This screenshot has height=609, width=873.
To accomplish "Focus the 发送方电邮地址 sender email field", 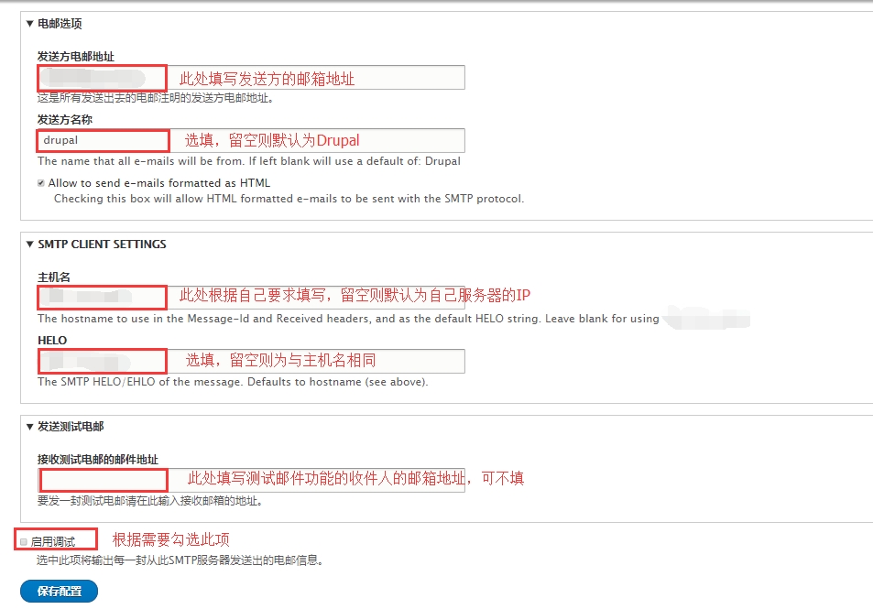I will [x=251, y=77].
